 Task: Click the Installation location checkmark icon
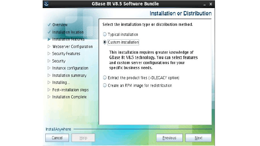49,32
